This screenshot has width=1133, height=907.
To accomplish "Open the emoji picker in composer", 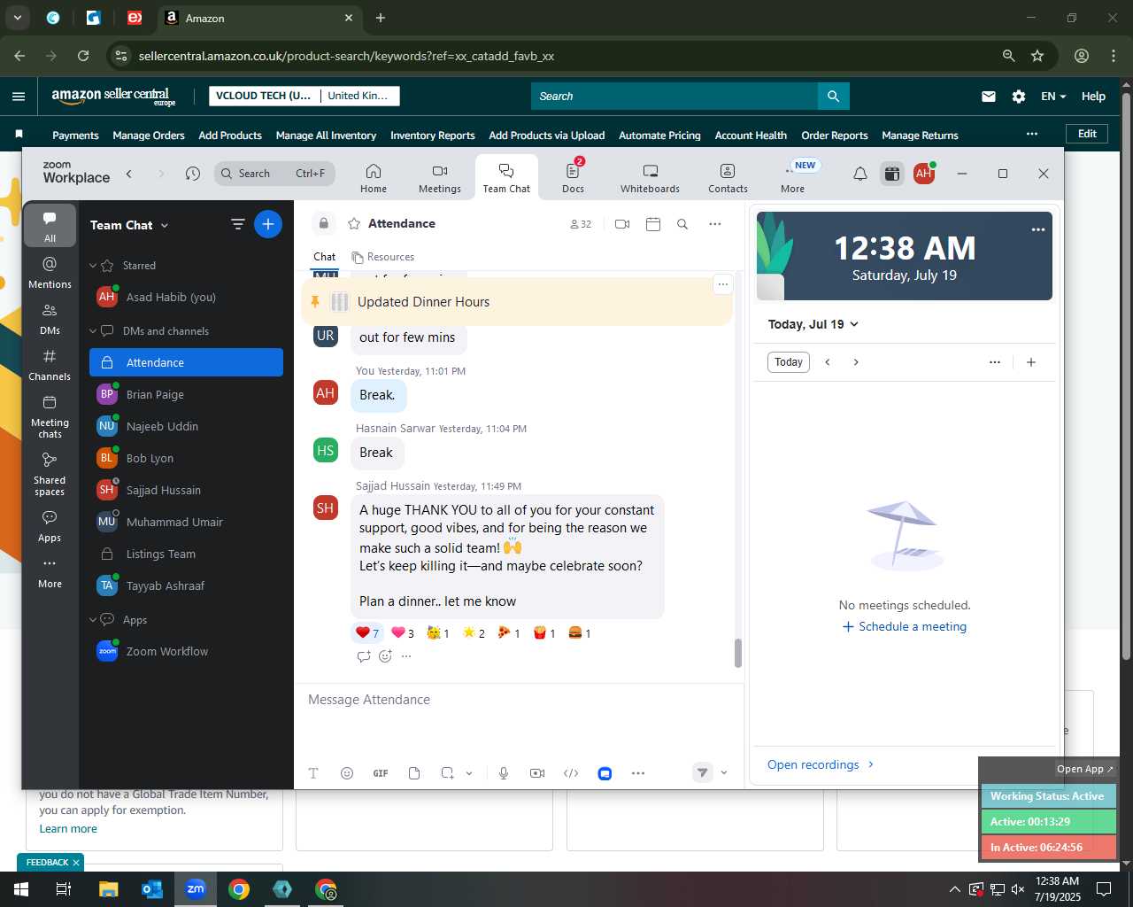I will tap(347, 773).
